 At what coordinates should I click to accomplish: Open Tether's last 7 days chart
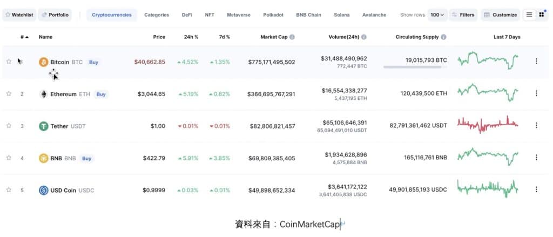(x=488, y=125)
